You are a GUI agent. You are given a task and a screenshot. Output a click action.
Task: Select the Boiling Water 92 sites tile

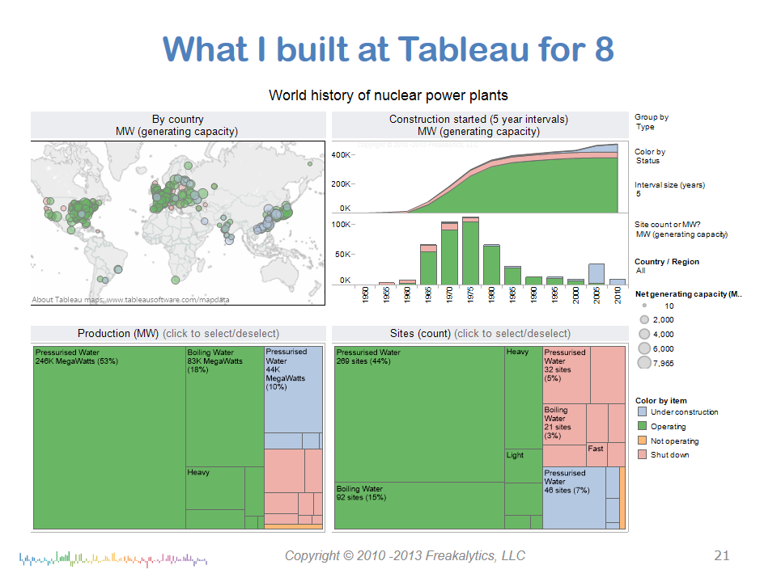[418, 505]
